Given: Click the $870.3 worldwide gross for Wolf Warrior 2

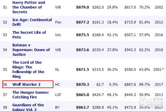Looking at the screenshot, I should click(x=83, y=85).
